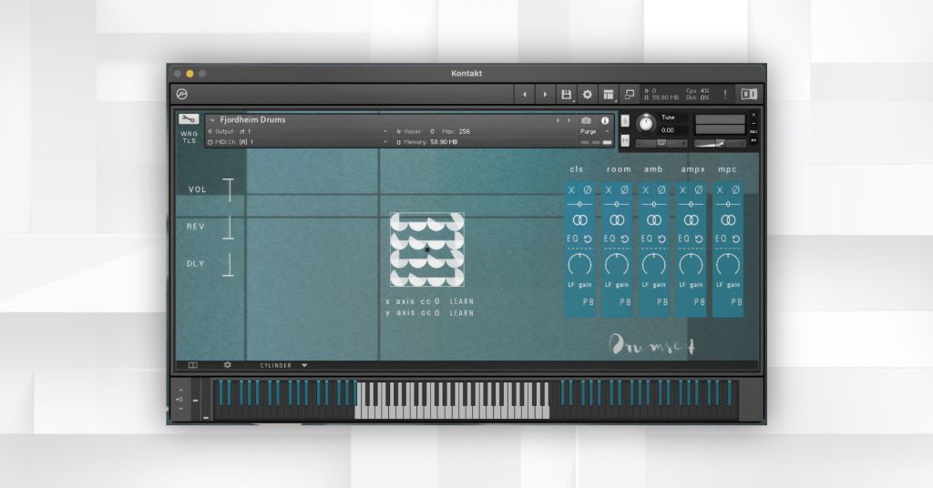Adjust the cls channel pan slider

pyautogui.click(x=579, y=205)
